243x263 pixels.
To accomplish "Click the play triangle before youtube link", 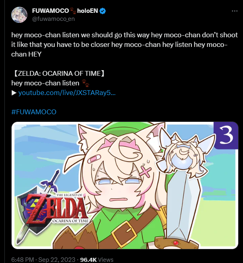I will click(14, 93).
